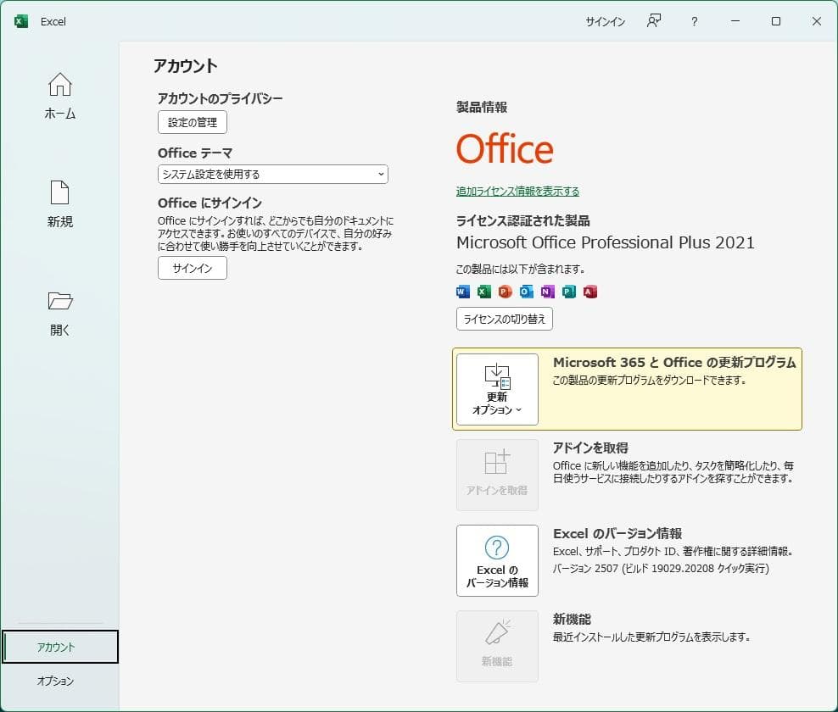This screenshot has height=712, width=838.
Task: Click the OneNote icon in product list
Action: tap(548, 292)
